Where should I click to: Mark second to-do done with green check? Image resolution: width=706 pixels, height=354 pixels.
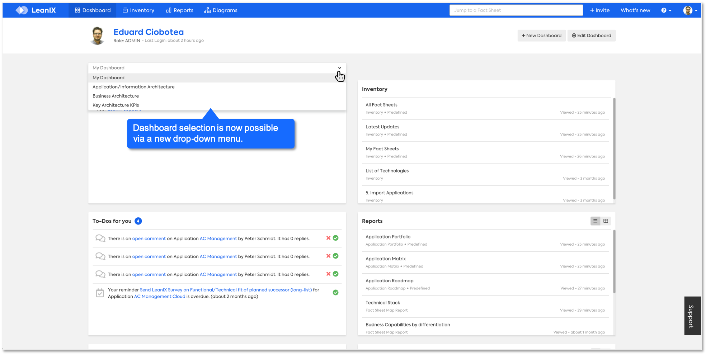[x=336, y=256]
